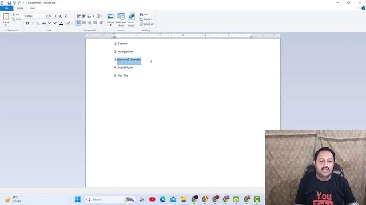Open the File menu

pos(6,8)
